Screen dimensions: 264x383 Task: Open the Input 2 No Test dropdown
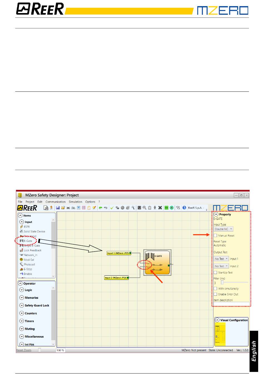221,266
